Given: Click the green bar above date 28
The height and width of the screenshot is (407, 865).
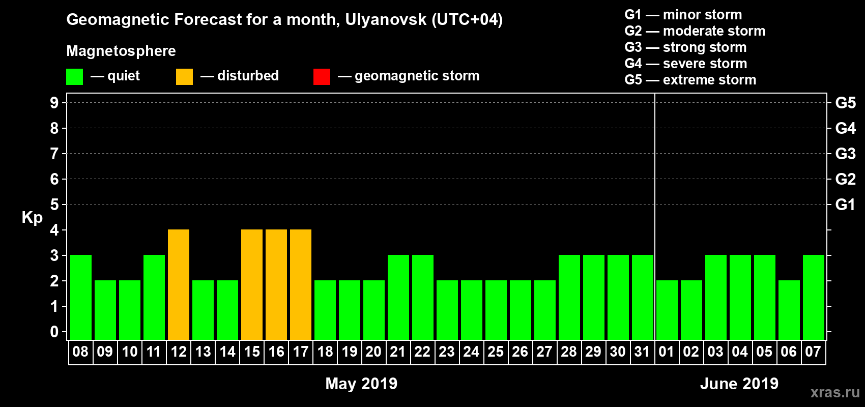Looking at the screenshot, I should (x=569, y=297).
